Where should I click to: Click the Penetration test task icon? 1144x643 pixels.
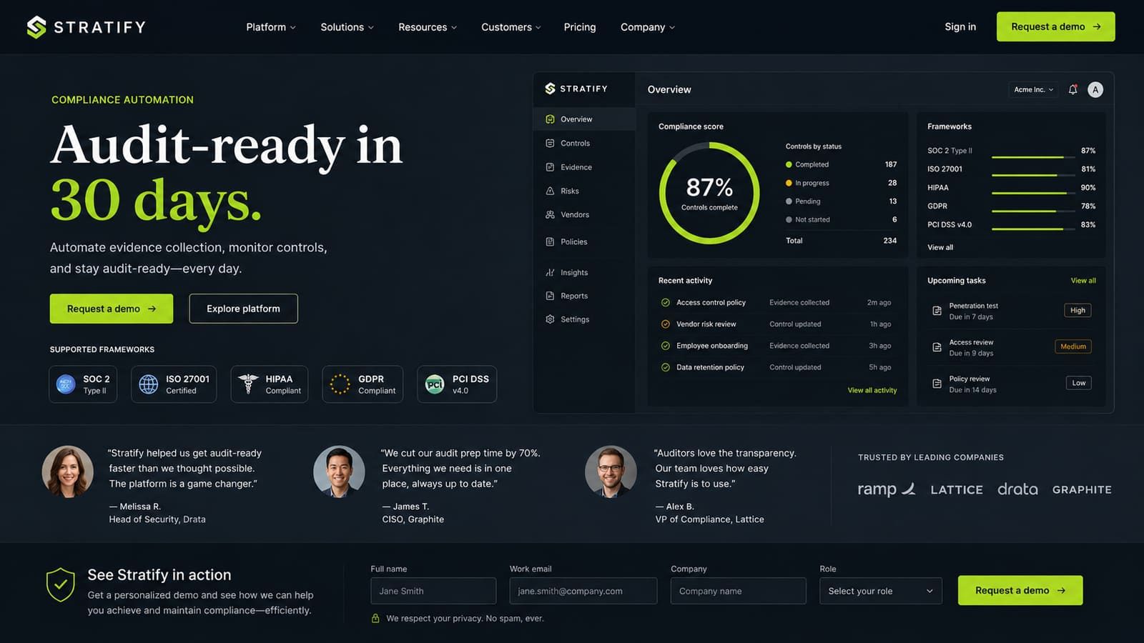click(937, 311)
